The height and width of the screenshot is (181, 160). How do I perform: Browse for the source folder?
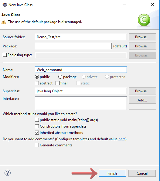(x=142, y=37)
